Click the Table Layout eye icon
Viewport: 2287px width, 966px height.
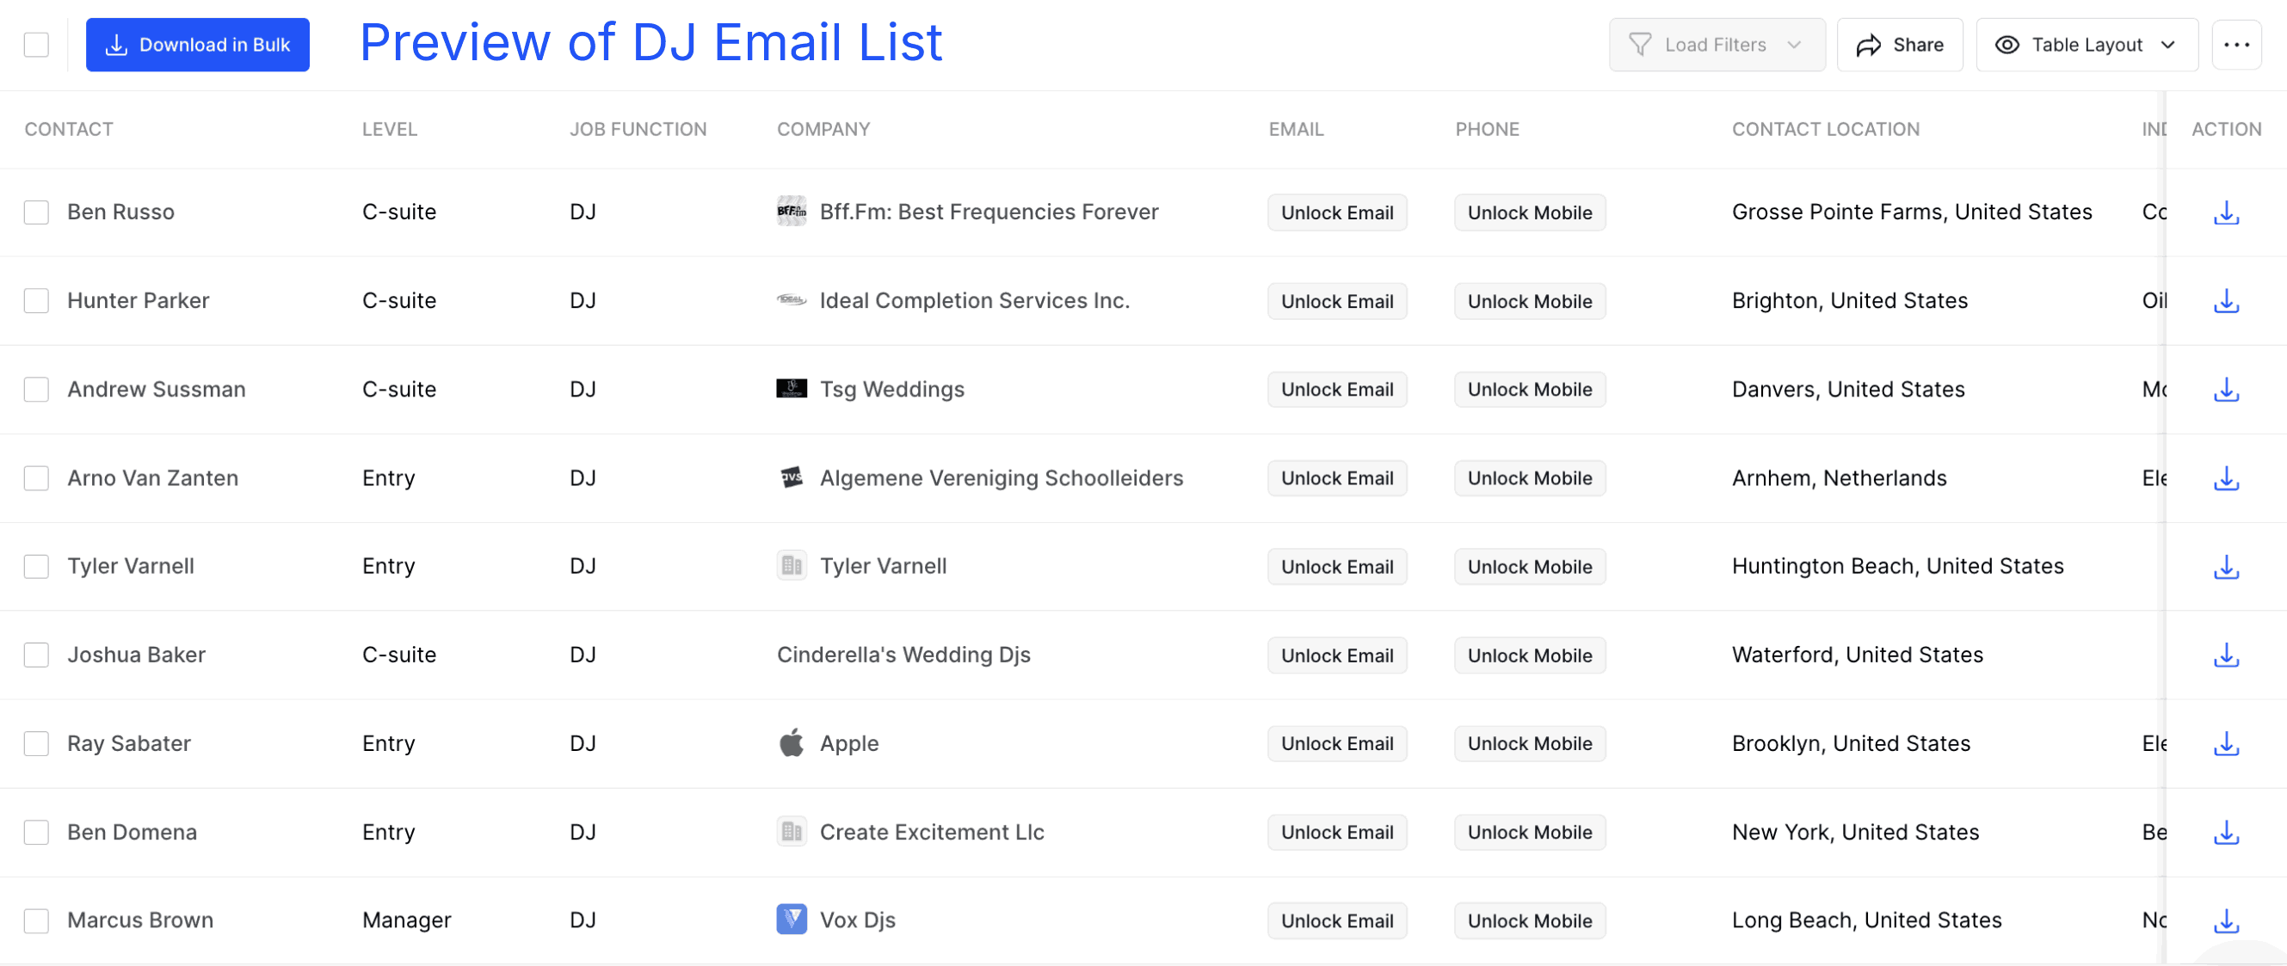(x=2007, y=45)
